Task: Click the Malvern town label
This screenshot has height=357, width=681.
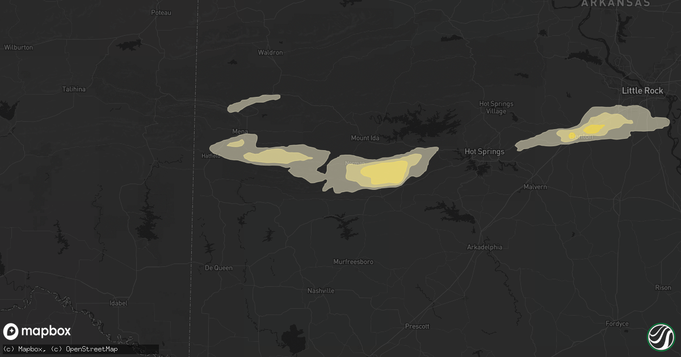Action: [x=535, y=187]
